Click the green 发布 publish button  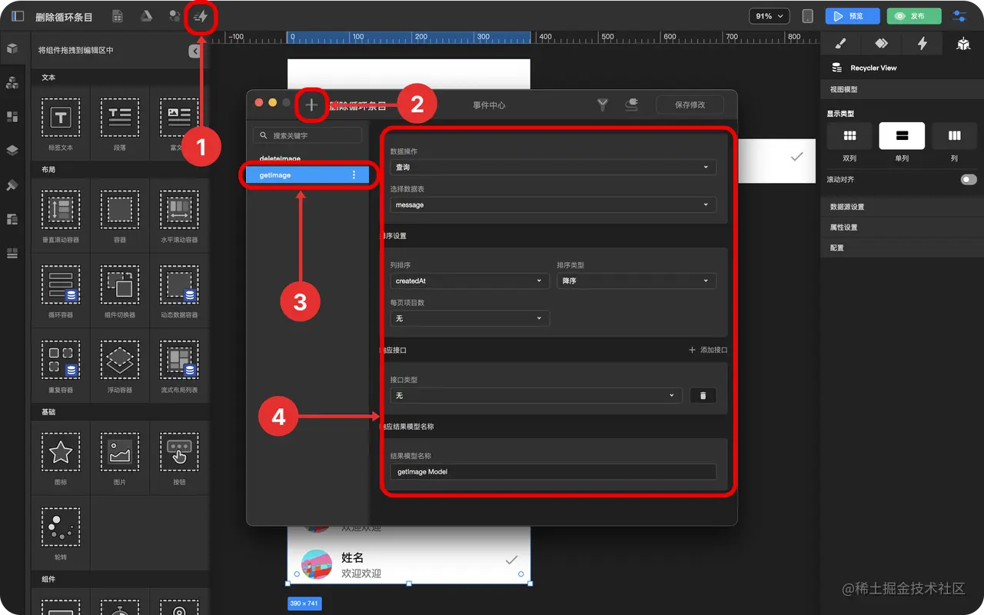click(913, 16)
